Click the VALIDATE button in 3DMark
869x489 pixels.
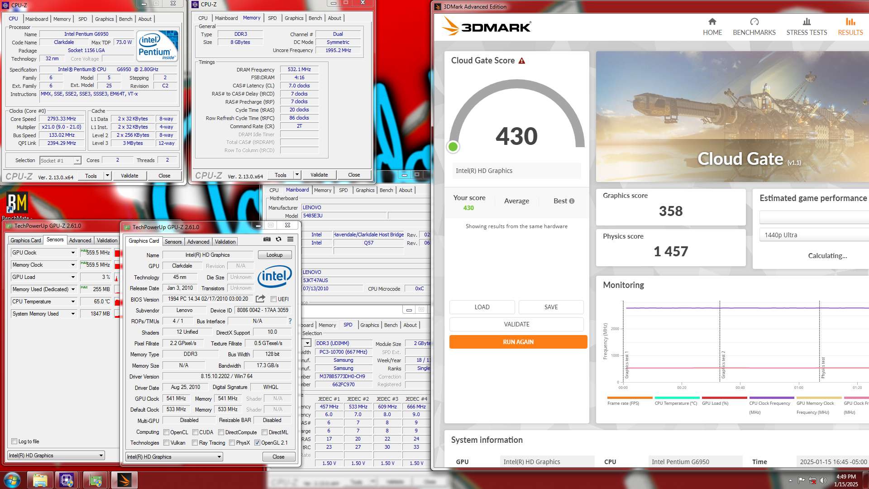516,324
